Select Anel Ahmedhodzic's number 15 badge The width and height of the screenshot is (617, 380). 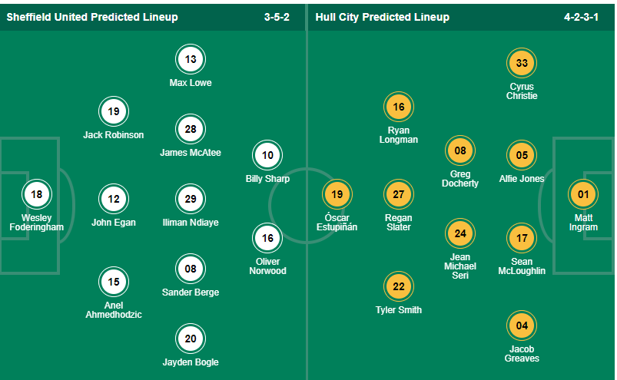pos(114,282)
